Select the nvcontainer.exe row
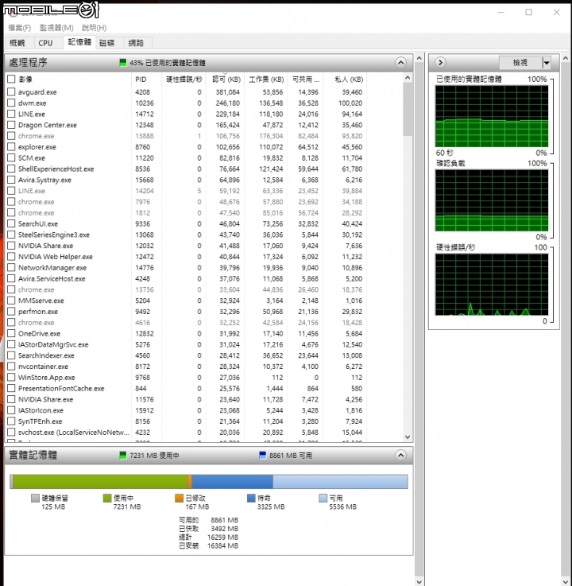This screenshot has width=572, height=586. tap(185, 367)
